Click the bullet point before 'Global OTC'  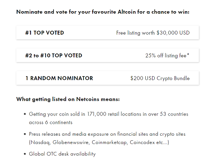25,154
